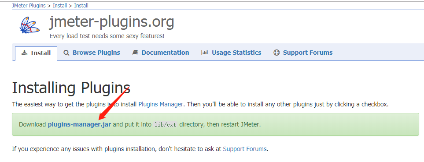Click the lifebuoy icon beside Support Forums

click(x=277, y=53)
